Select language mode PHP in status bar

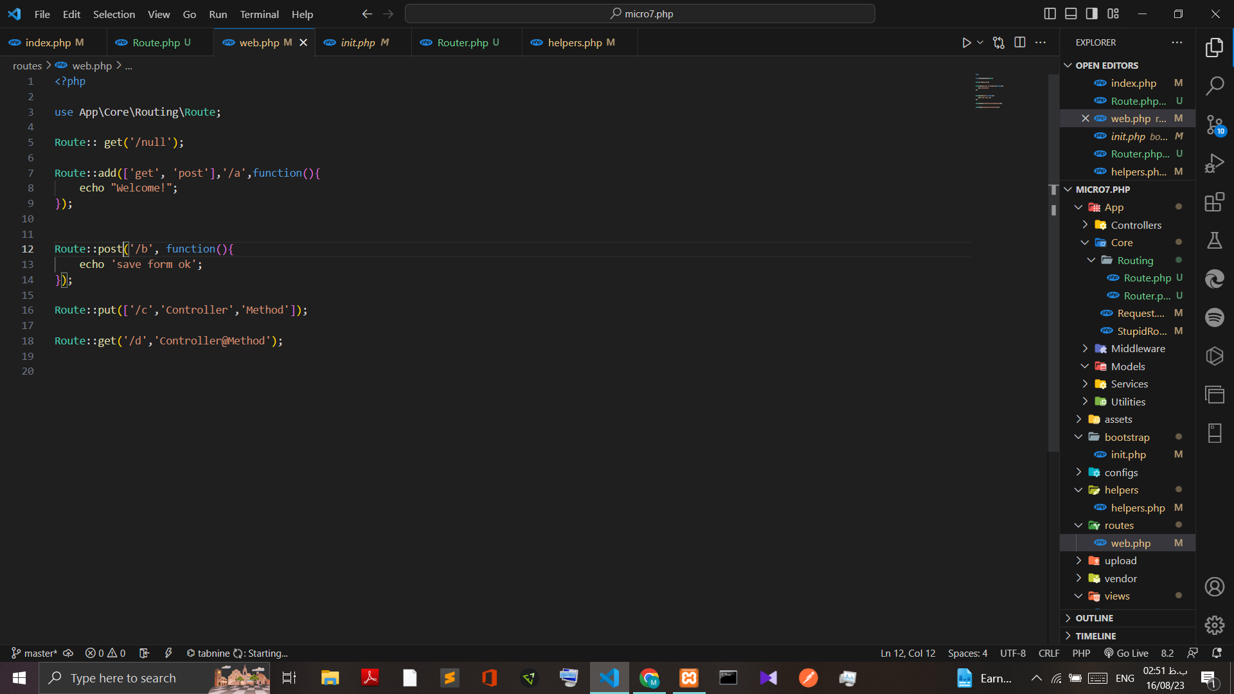[1081, 653]
